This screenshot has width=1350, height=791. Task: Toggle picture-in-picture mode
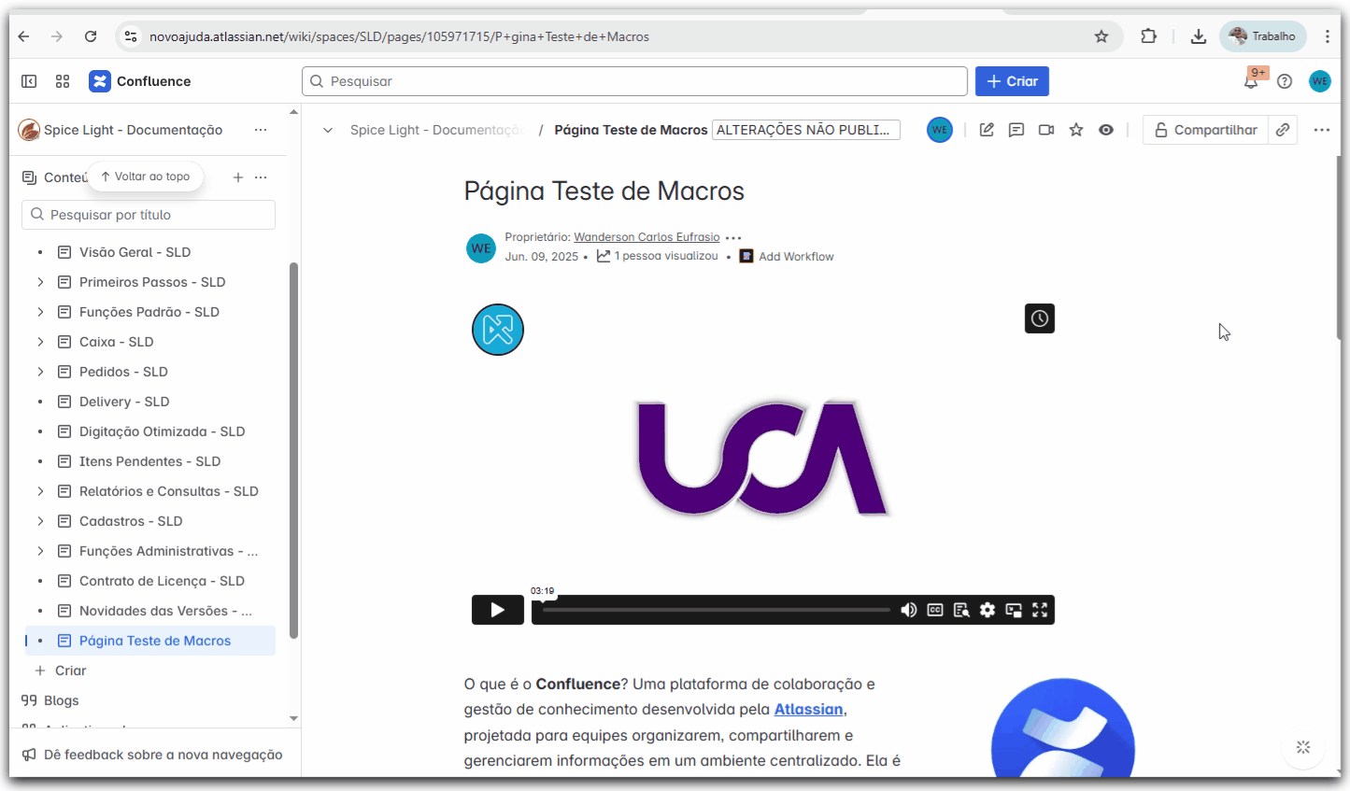point(1014,610)
